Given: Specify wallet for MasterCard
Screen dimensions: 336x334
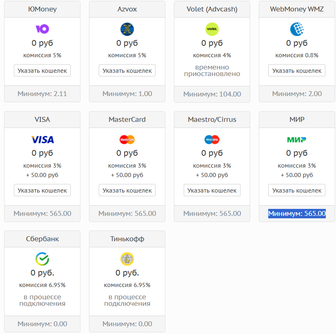Looking at the screenshot, I should (x=127, y=190).
